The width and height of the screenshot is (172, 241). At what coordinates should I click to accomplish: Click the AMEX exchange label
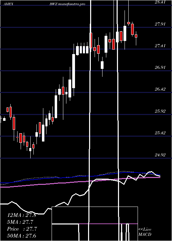pos(9,4)
